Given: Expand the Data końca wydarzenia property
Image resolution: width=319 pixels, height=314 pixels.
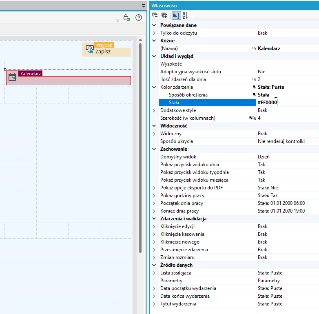Looking at the screenshot, I should [x=154, y=296].
